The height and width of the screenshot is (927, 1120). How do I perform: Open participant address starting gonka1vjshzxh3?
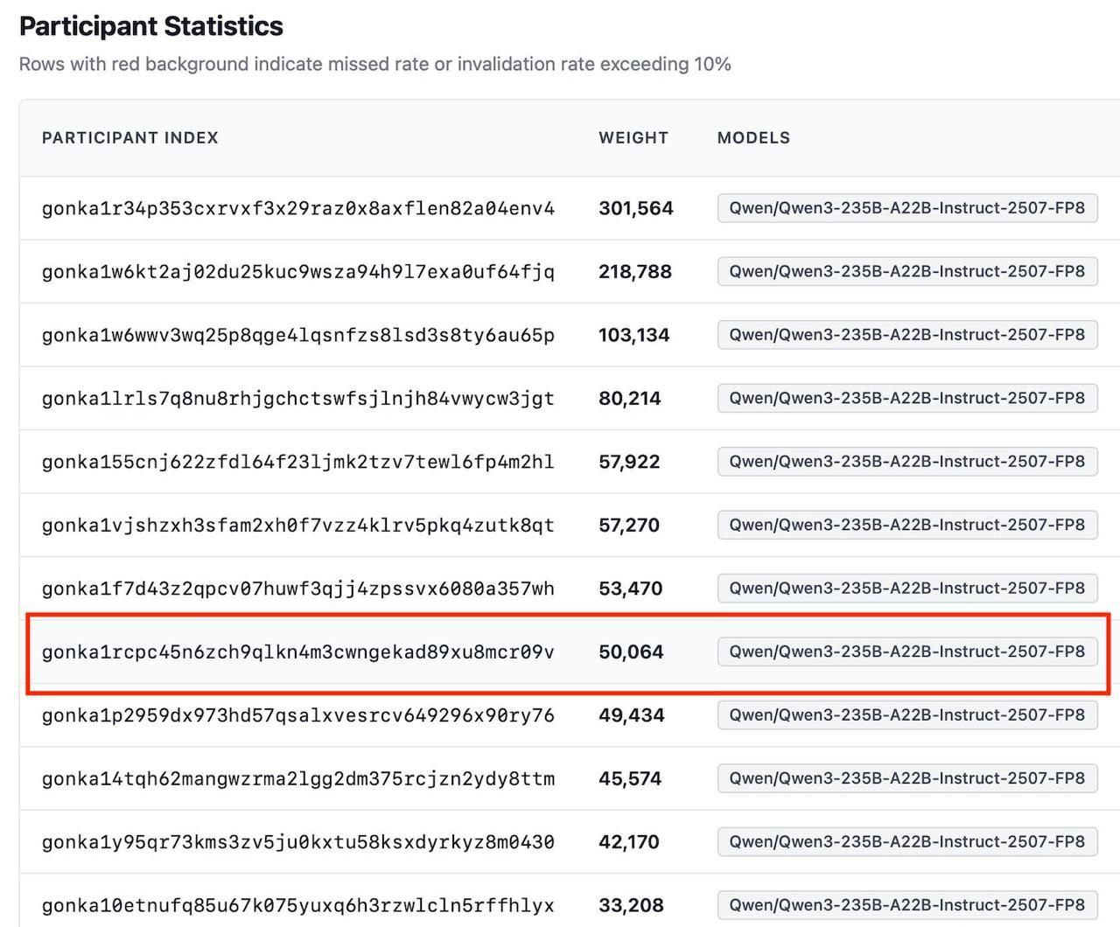pyautogui.click(x=298, y=526)
